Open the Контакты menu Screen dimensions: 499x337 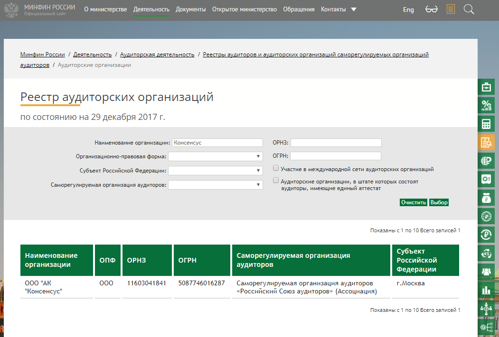333,9
